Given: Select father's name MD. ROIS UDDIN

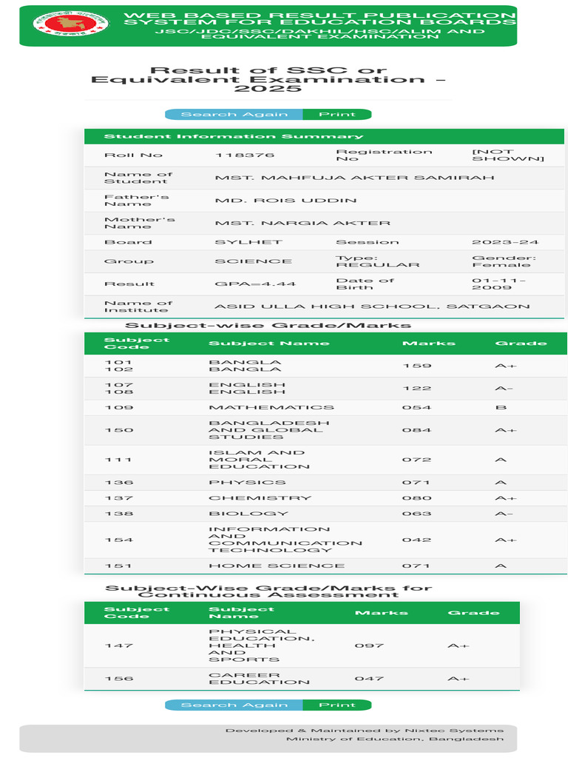Looking at the screenshot, I should (285, 201).
